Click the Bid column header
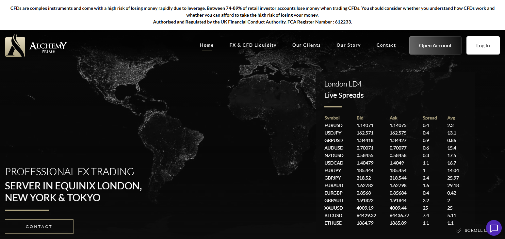The height and width of the screenshot is (239, 505). point(360,118)
